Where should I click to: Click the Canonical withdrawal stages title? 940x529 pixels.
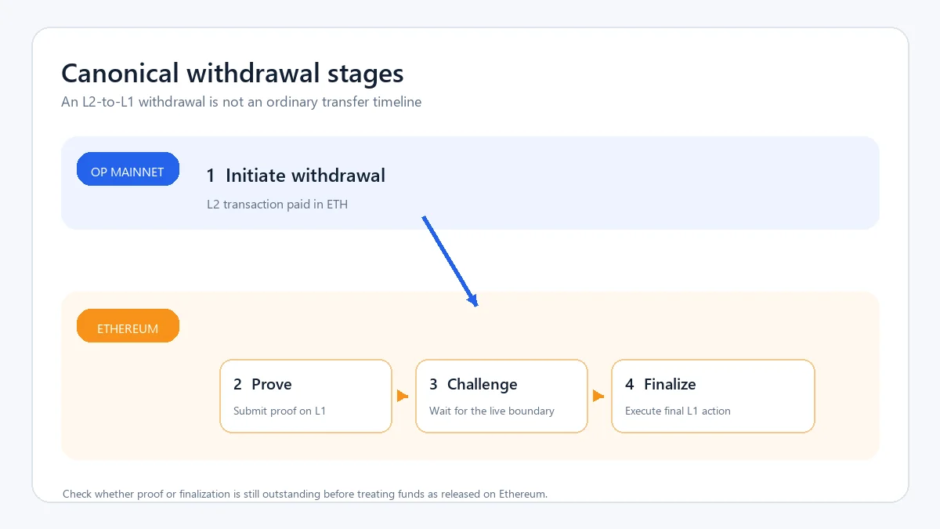point(233,74)
